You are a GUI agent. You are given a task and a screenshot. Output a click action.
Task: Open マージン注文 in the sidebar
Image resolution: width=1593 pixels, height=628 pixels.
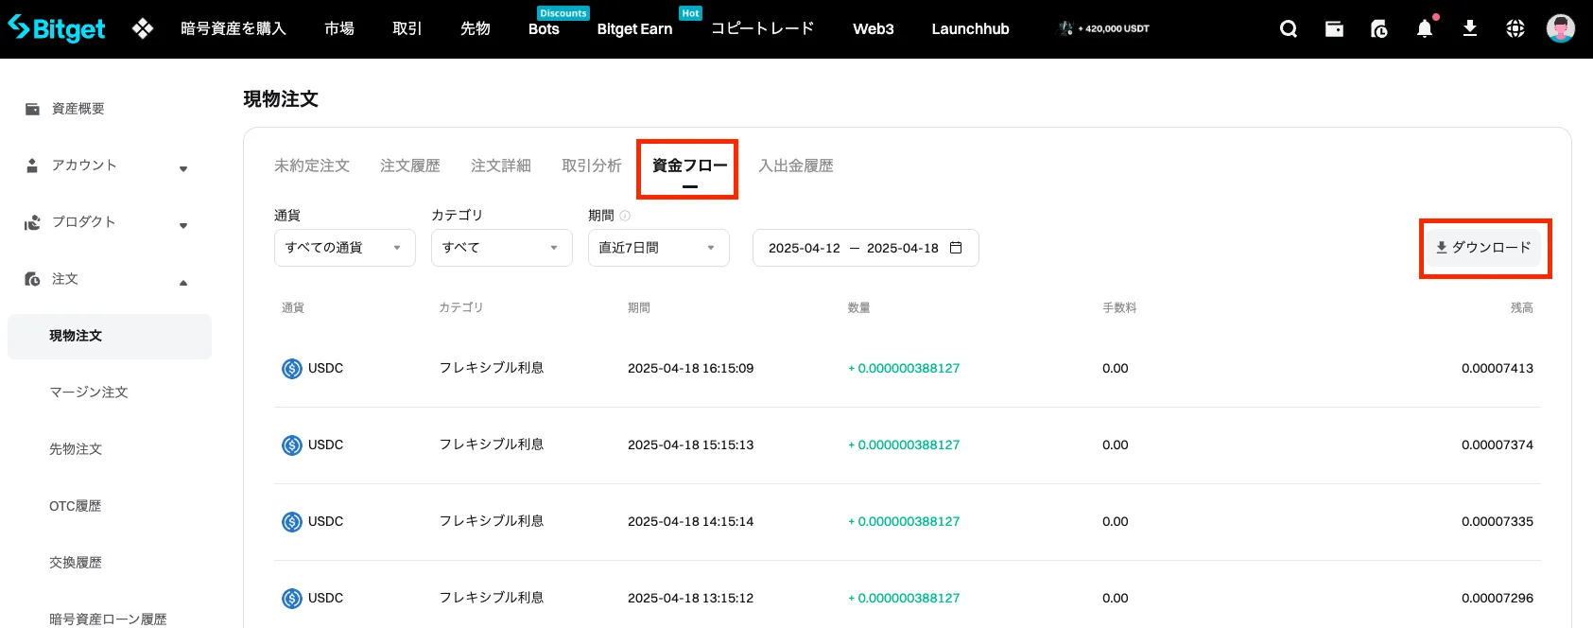(x=89, y=392)
